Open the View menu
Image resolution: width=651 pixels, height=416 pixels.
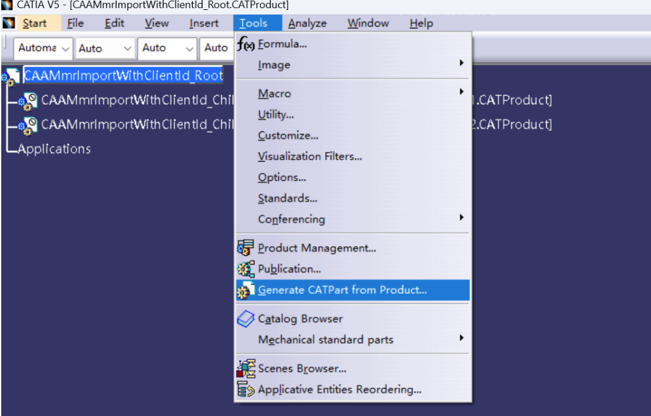coord(157,24)
